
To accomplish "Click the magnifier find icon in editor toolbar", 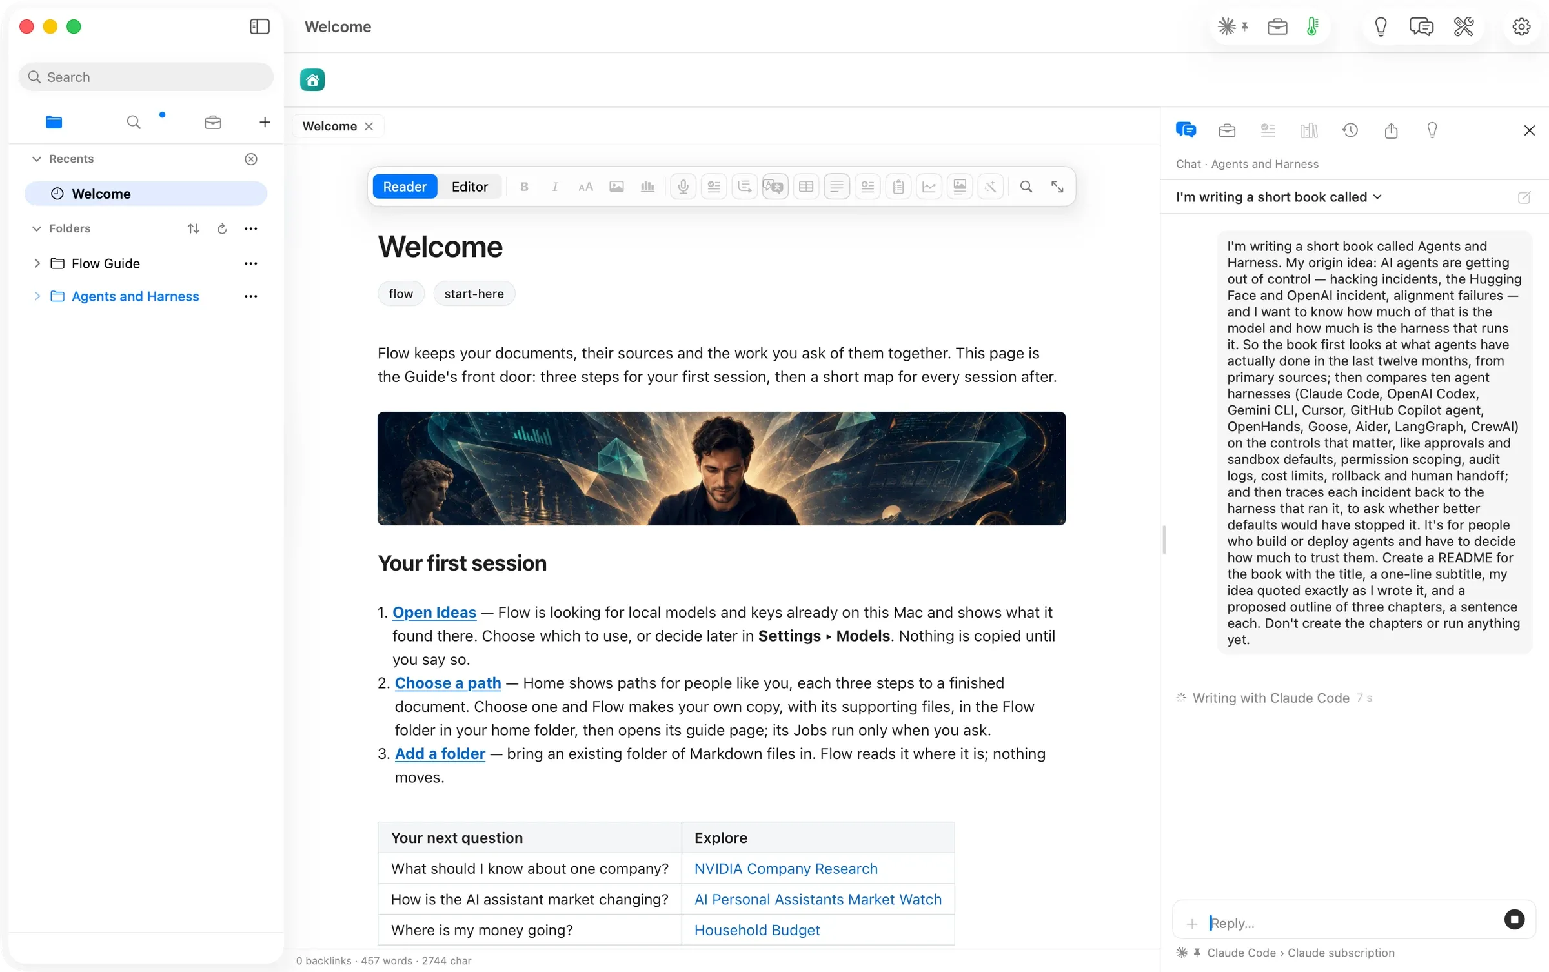I will [x=1026, y=187].
